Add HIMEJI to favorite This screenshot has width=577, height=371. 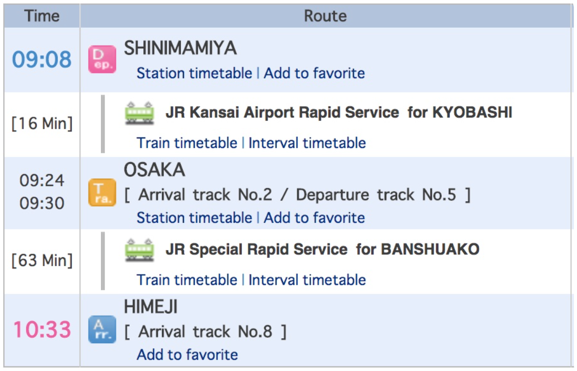(187, 355)
